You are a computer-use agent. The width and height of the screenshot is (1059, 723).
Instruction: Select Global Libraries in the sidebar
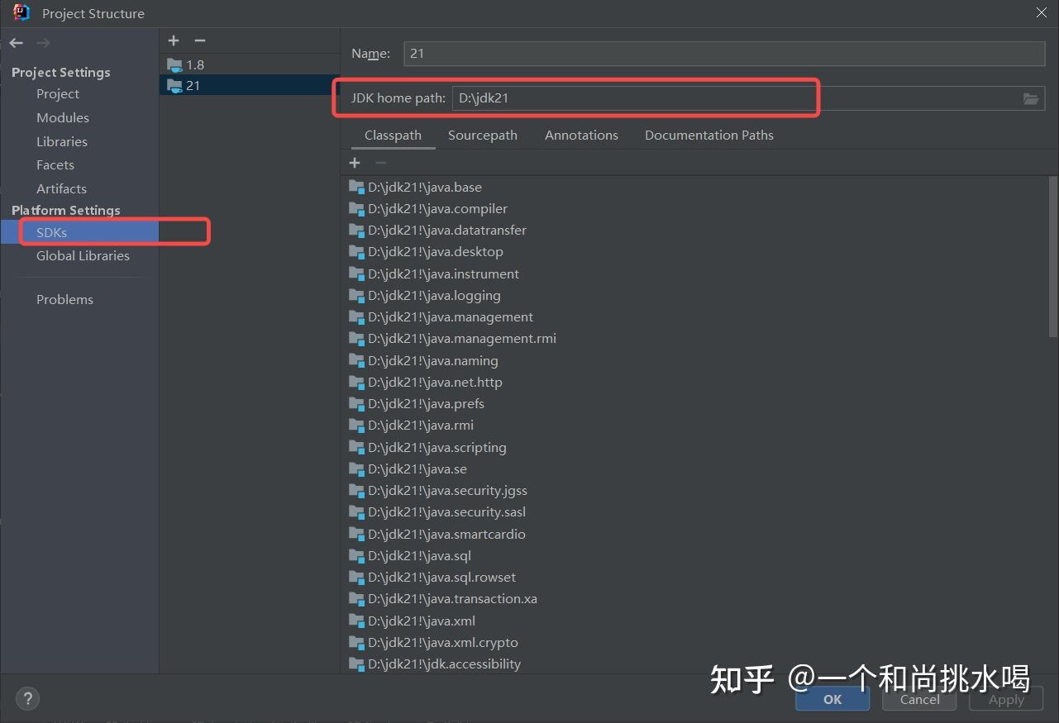click(x=83, y=255)
